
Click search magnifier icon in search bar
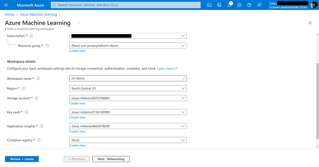[x=54, y=5]
